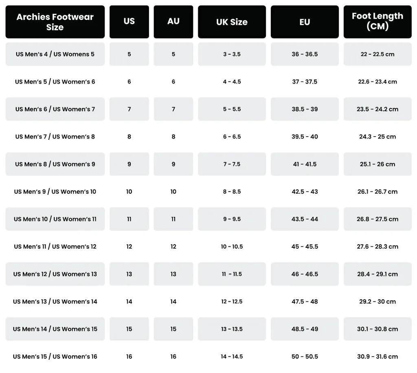Select the 48.5 - 49 EU cell
417x373 pixels.
tap(305, 329)
